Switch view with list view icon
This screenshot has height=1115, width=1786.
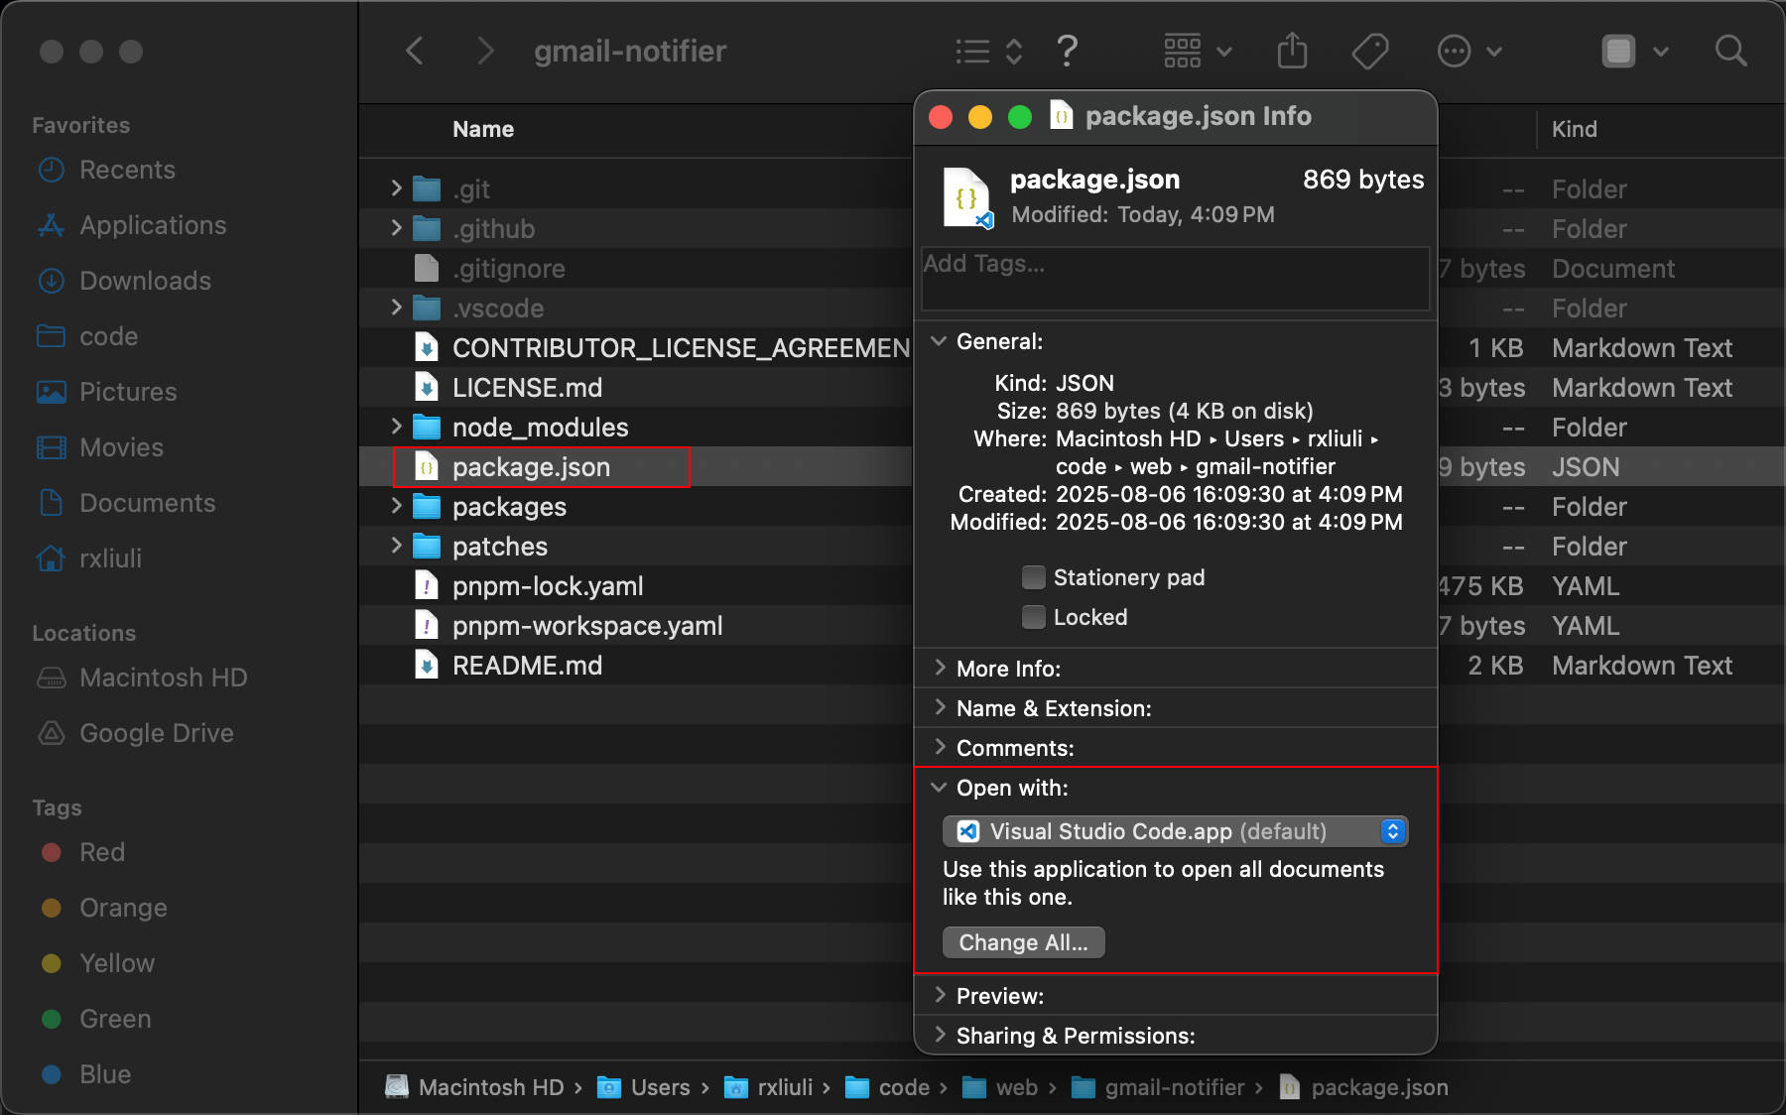[x=988, y=51]
